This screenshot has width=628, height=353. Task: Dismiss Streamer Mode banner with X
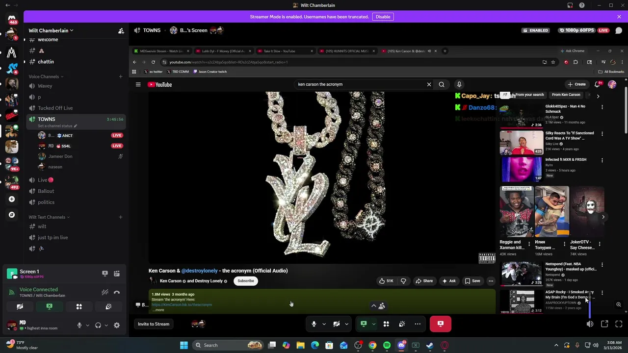pyautogui.click(x=619, y=17)
